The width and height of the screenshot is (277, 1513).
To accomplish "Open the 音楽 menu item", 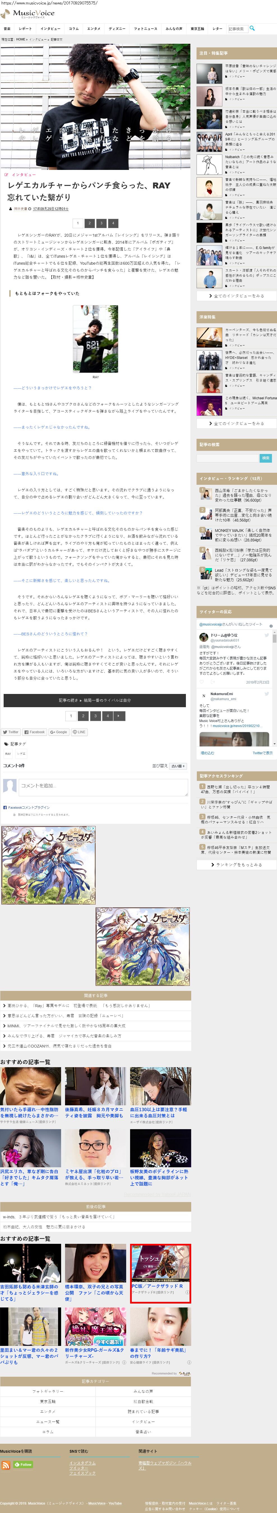I will coord(7,28).
